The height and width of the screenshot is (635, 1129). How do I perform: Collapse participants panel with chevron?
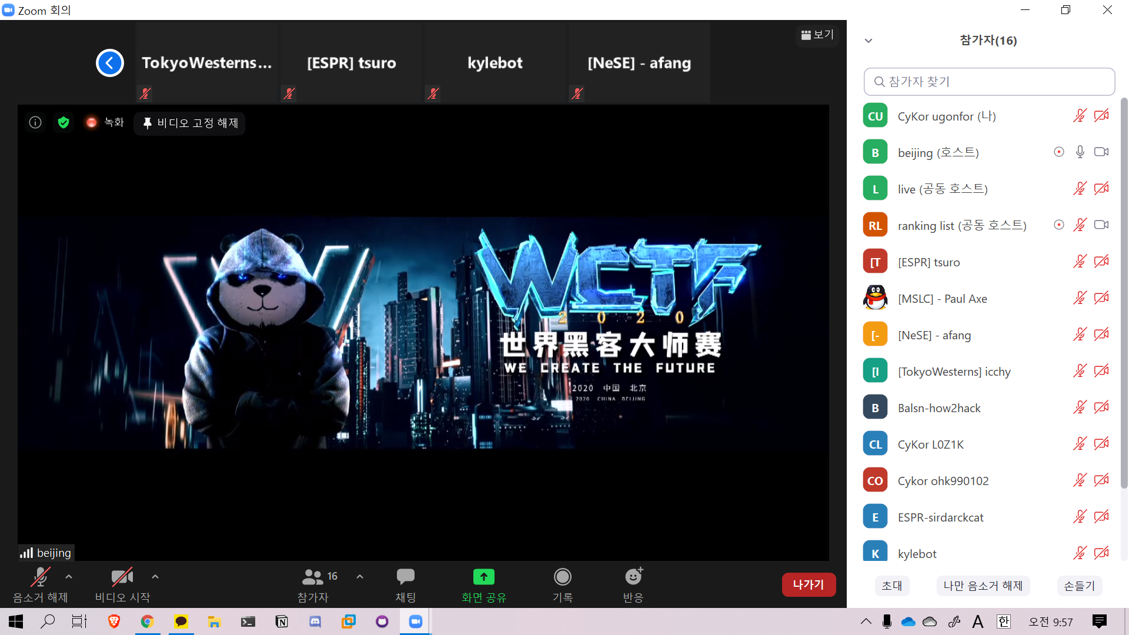869,41
